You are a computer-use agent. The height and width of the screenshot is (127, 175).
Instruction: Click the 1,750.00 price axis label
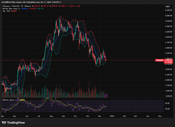coord(169,85)
